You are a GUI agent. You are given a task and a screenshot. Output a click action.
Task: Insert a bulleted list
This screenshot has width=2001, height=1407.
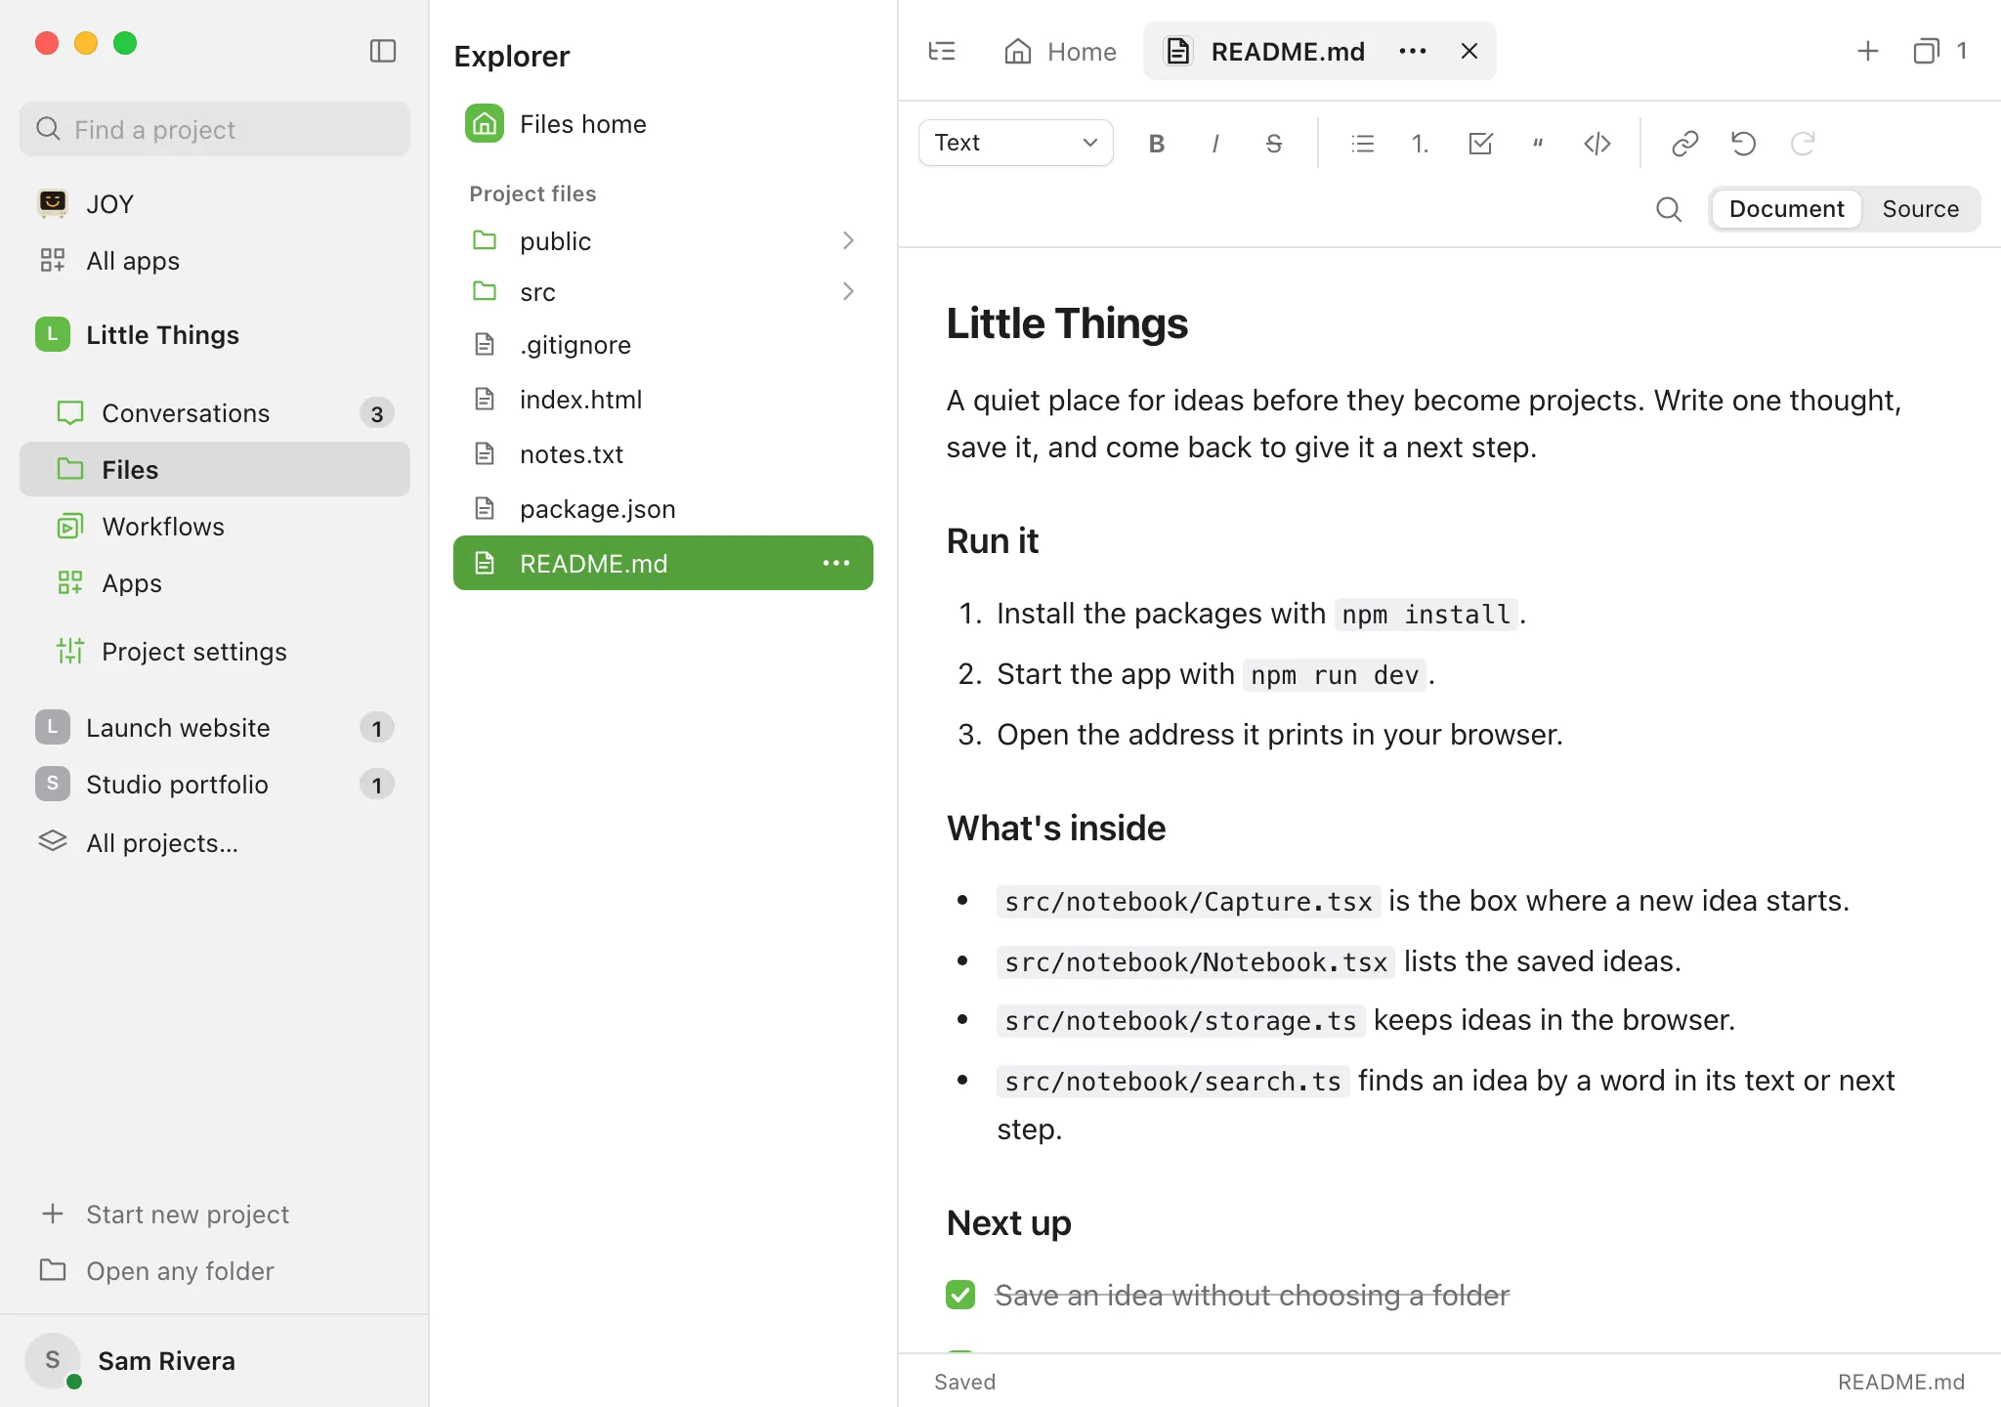(x=1362, y=144)
